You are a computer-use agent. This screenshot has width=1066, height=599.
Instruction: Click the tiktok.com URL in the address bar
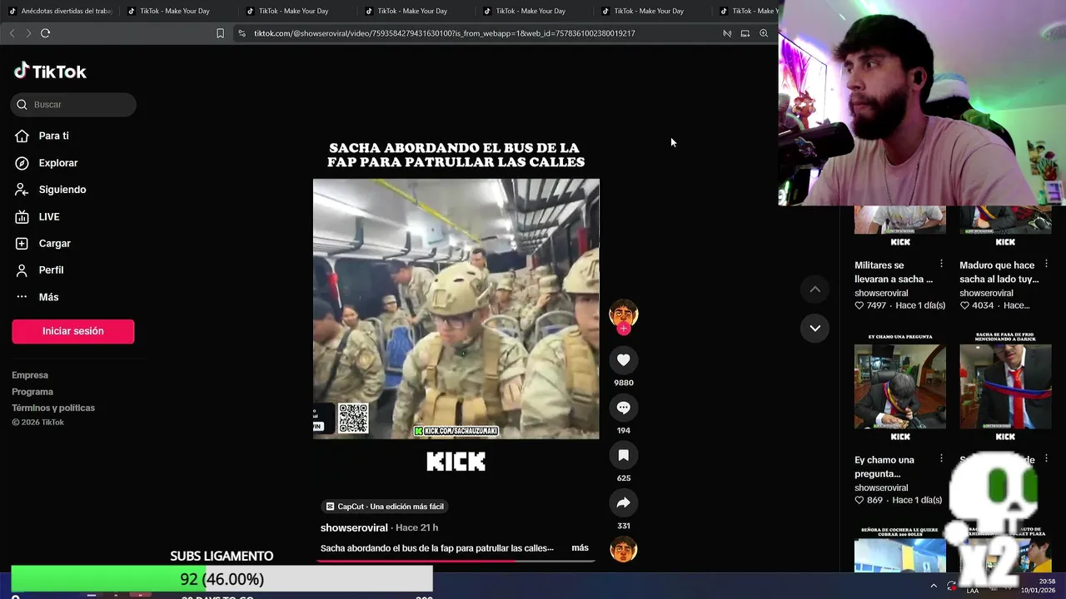coord(445,33)
